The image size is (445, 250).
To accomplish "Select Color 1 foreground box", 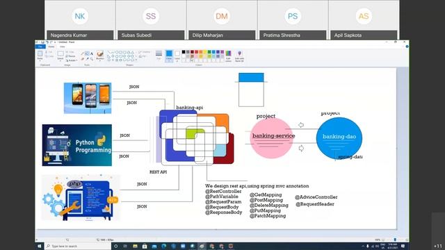I will point(169,56).
